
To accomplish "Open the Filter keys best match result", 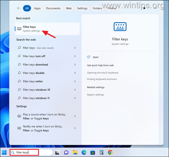I will click(x=47, y=29).
